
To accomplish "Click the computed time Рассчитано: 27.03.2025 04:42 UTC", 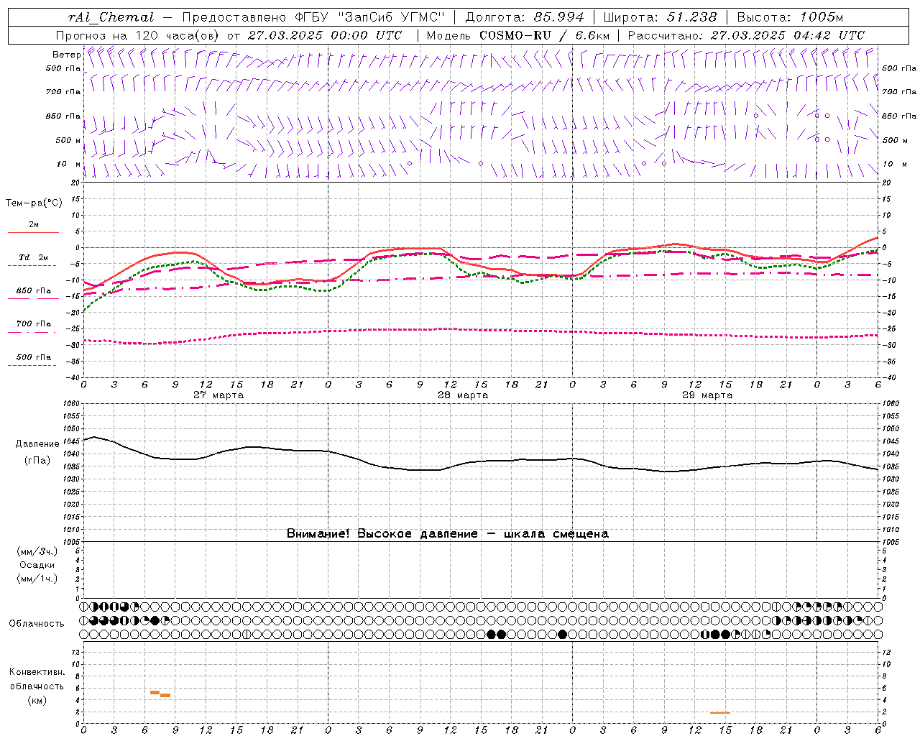I will pyautogui.click(x=746, y=35).
